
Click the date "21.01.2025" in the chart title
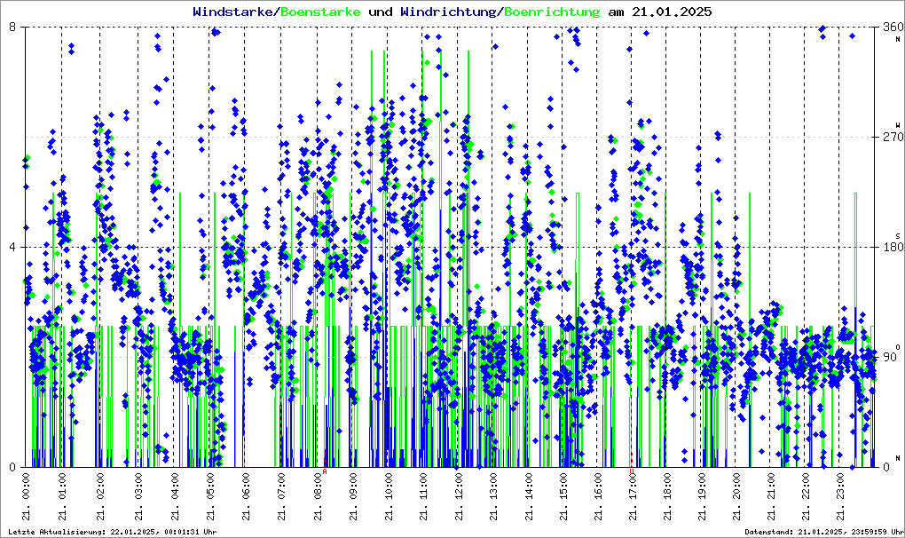(x=672, y=12)
